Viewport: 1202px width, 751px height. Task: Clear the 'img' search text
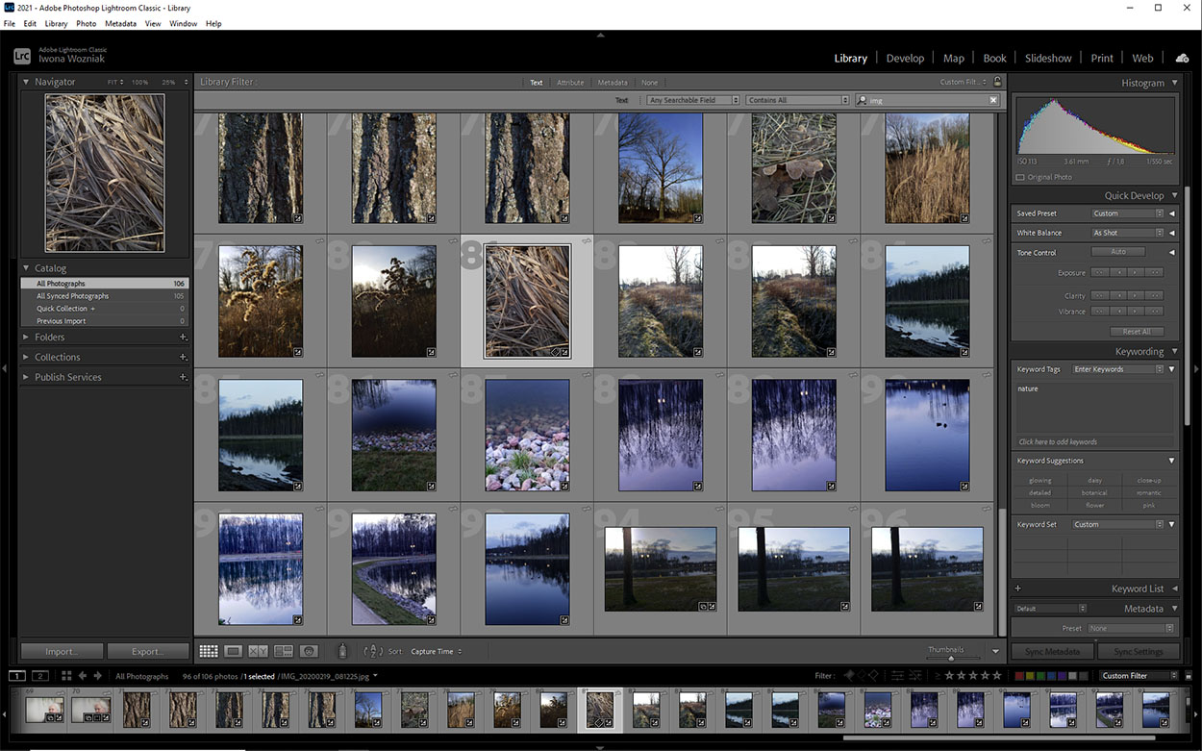coord(993,100)
